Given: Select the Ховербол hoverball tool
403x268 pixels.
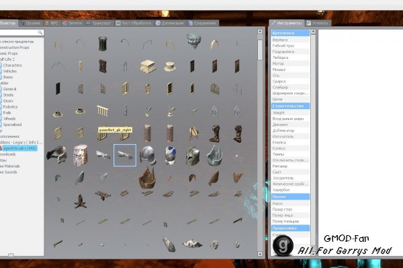Looking at the screenshot, I should [x=290, y=190].
